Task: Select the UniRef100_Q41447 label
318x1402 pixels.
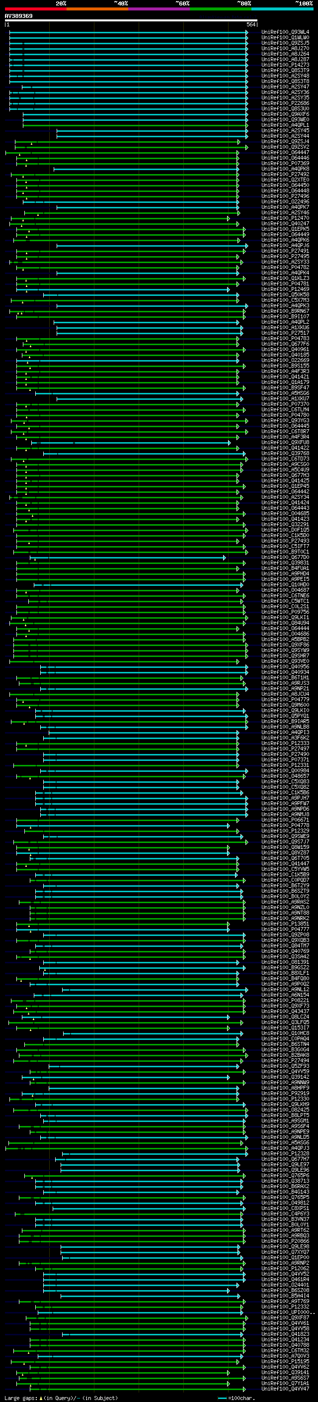Action: 285,863
